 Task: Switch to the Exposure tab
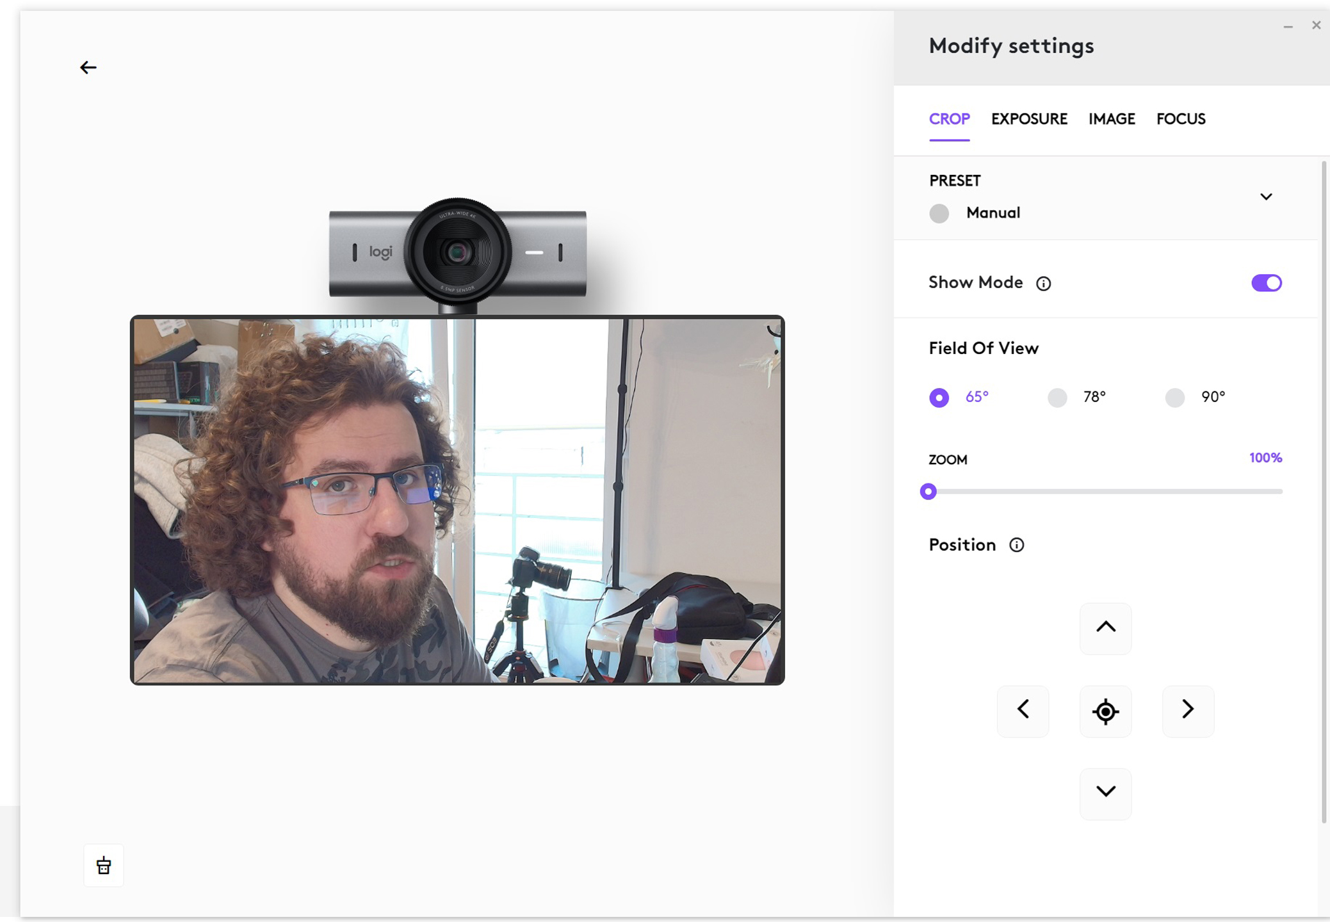click(x=1028, y=119)
